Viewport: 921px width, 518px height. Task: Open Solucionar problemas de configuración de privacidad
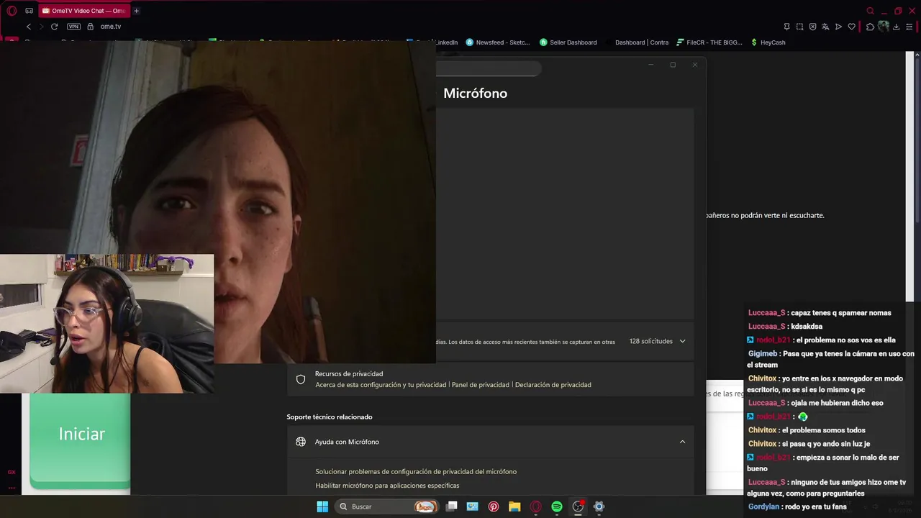(x=416, y=472)
